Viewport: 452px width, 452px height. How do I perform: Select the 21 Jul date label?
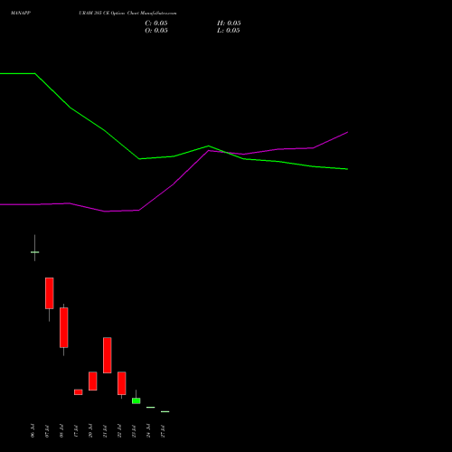point(105,430)
